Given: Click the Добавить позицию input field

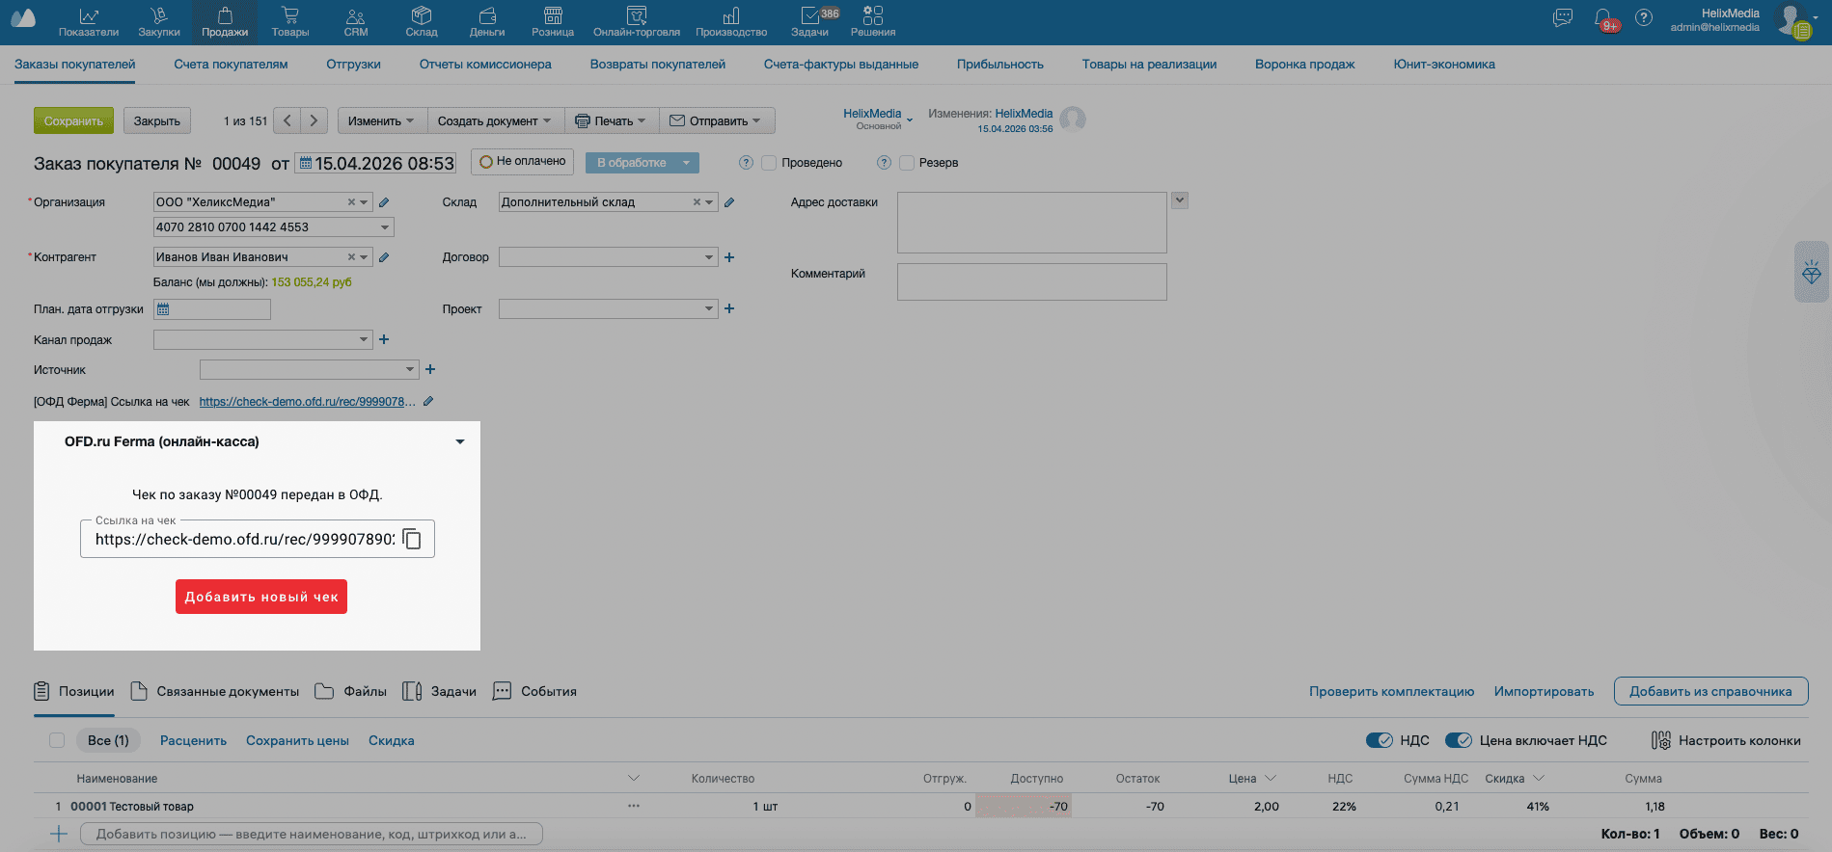Looking at the screenshot, I should (x=312, y=834).
